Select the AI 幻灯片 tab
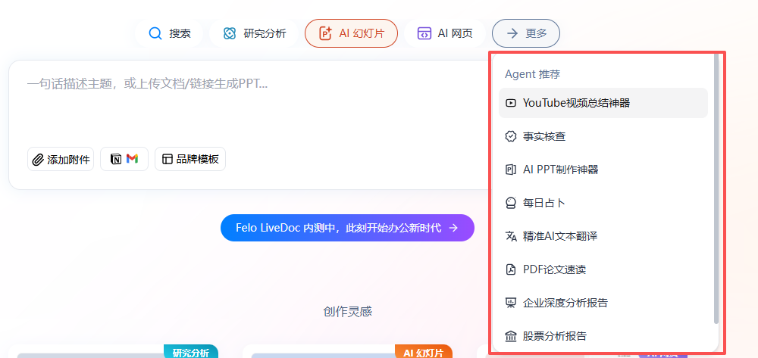The height and width of the screenshot is (358, 758). coord(351,33)
